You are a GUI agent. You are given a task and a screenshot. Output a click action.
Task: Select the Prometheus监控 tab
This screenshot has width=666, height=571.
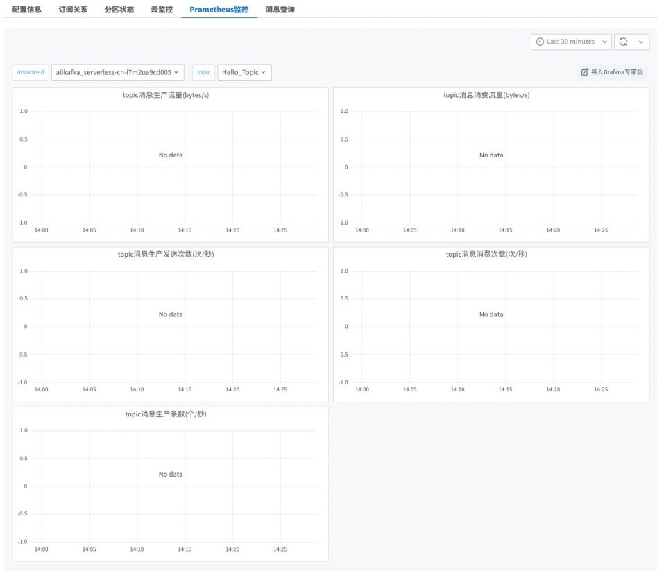(x=219, y=10)
